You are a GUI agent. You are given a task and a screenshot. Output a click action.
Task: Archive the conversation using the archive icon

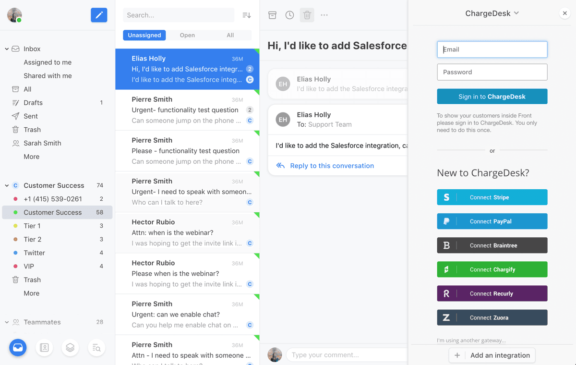coord(272,15)
